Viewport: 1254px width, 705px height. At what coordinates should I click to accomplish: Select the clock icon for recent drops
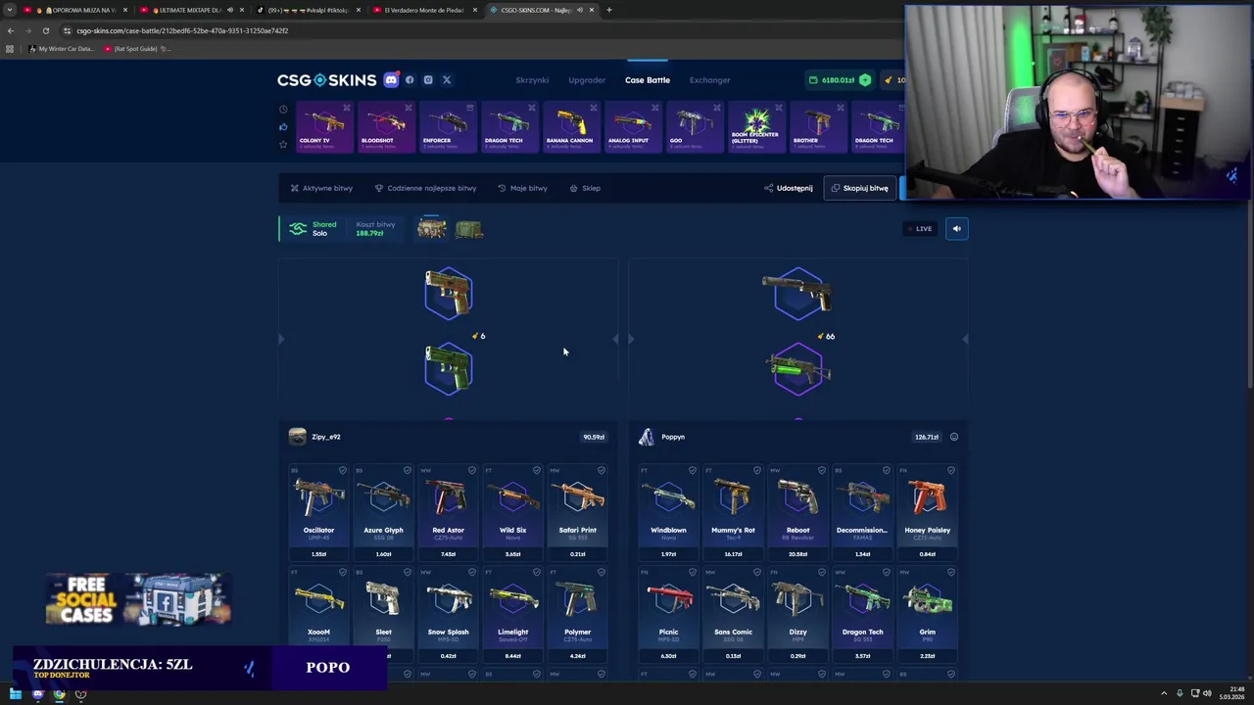[x=283, y=110]
